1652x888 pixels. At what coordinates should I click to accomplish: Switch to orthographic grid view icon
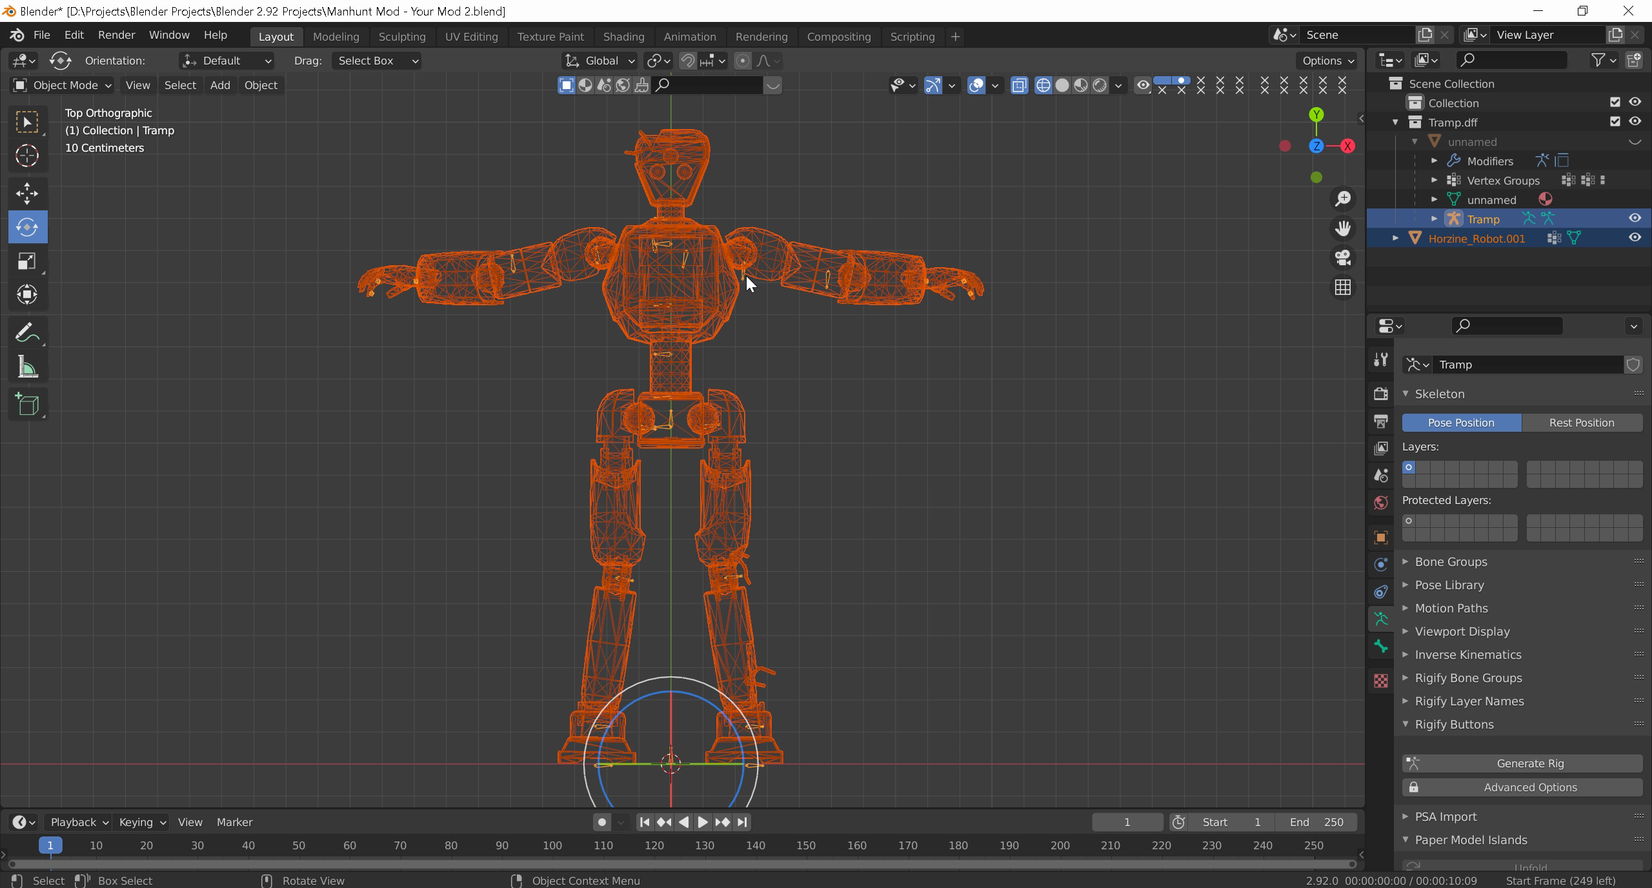point(1343,287)
